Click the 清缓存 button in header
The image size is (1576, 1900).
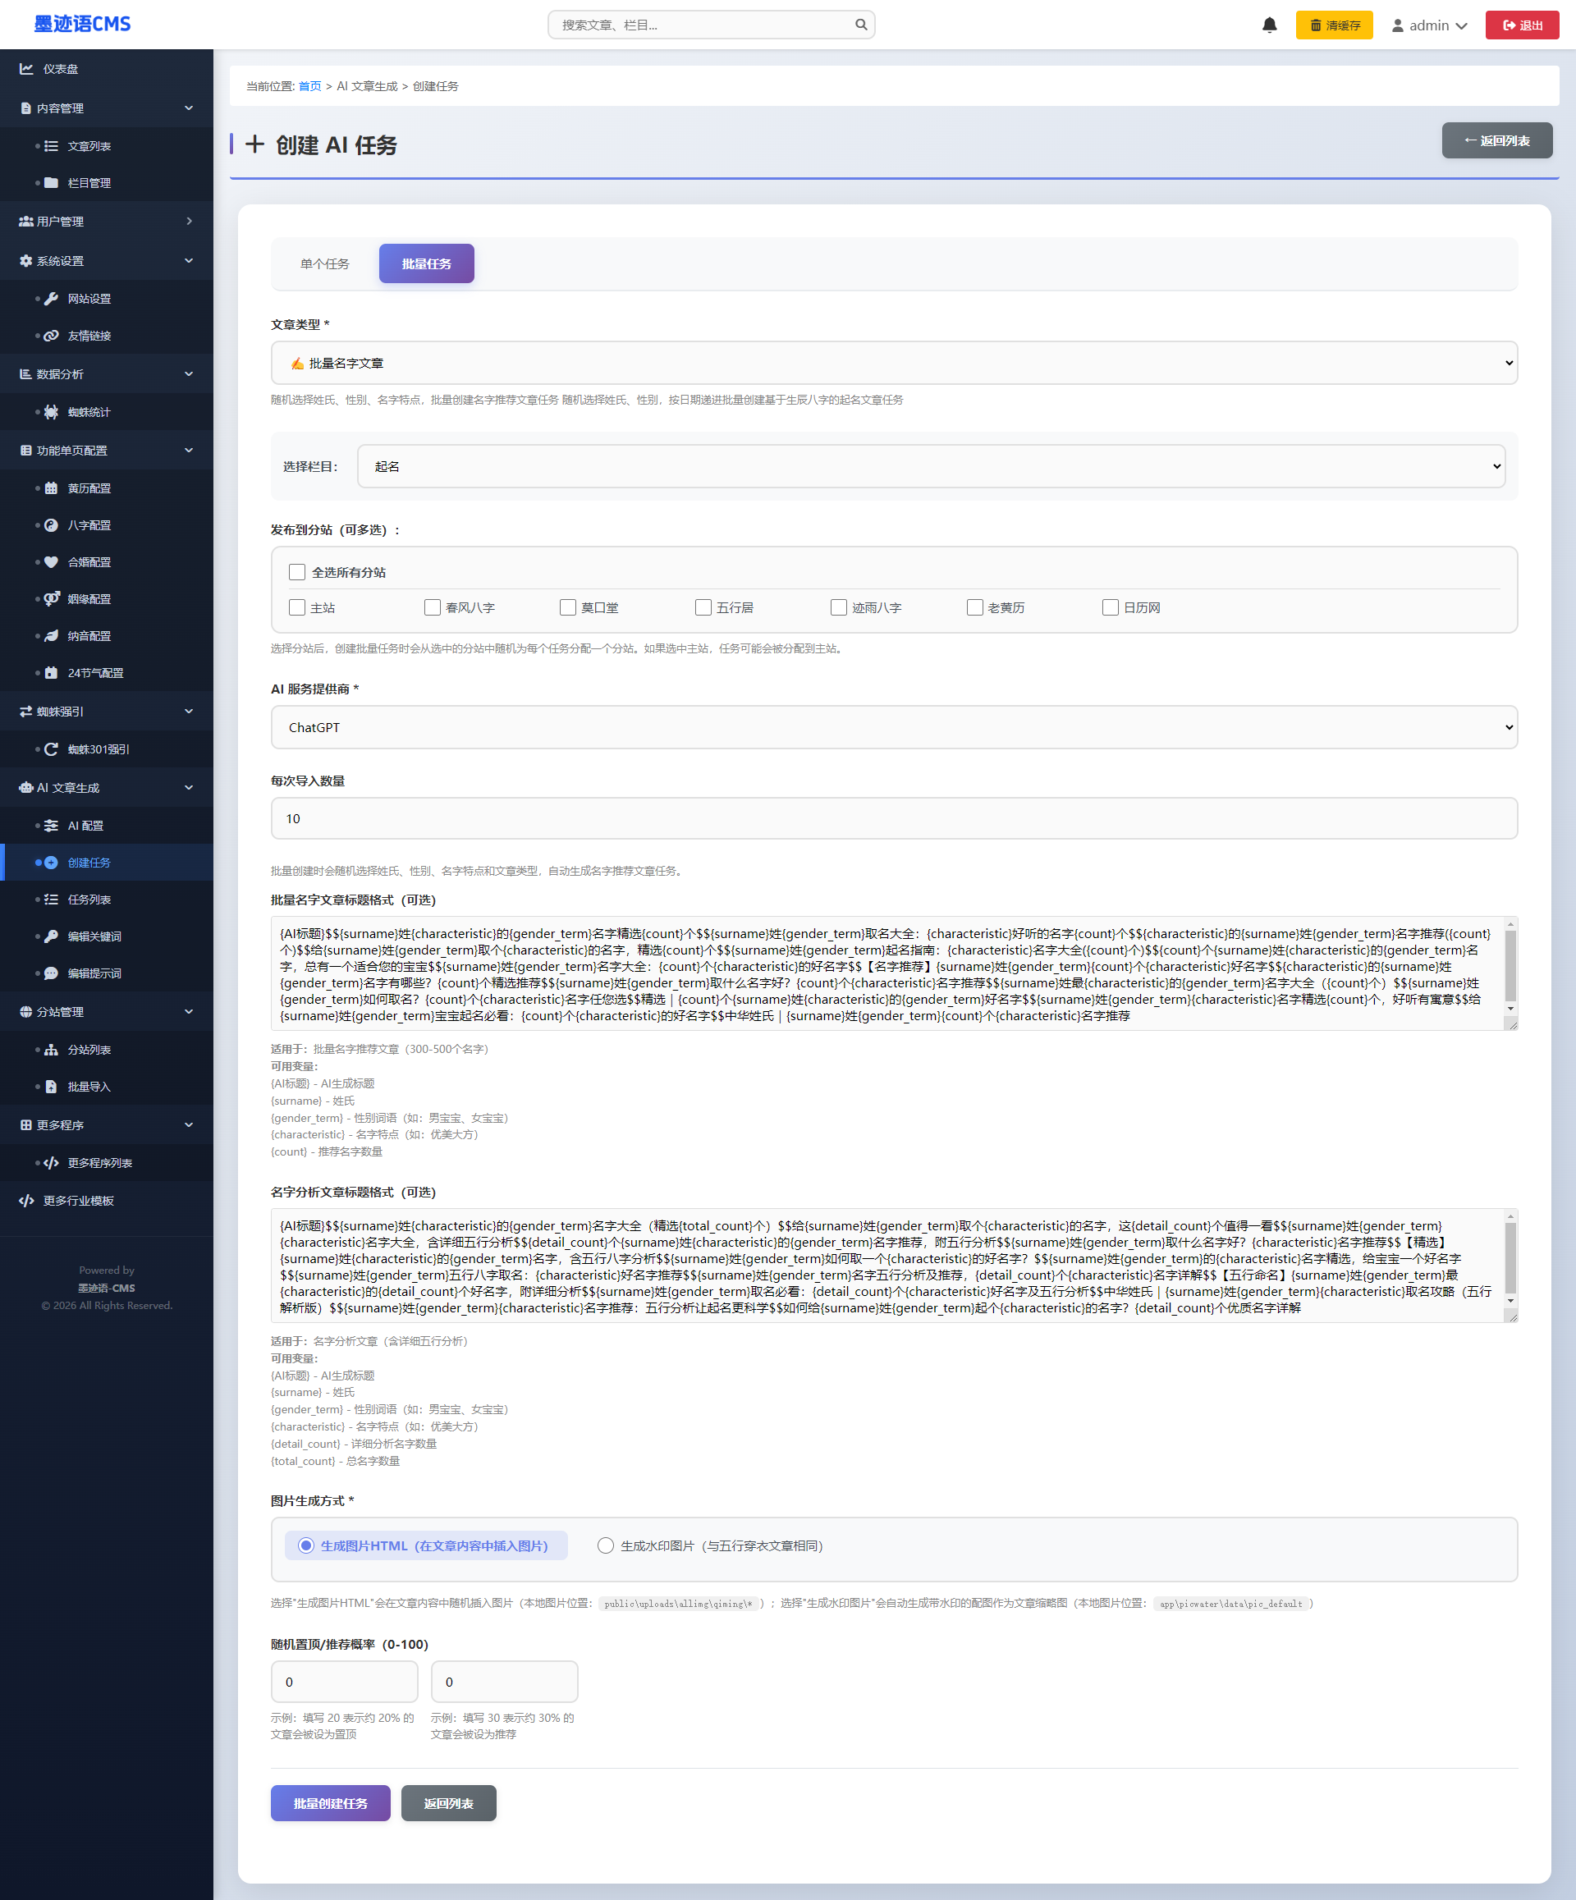click(x=1334, y=25)
